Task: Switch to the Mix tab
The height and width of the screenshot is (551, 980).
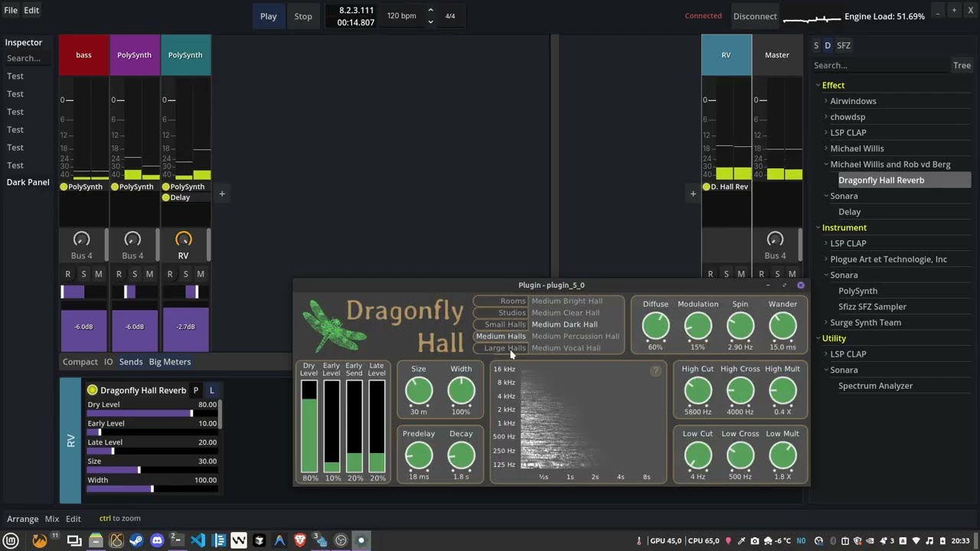Action: click(x=52, y=519)
